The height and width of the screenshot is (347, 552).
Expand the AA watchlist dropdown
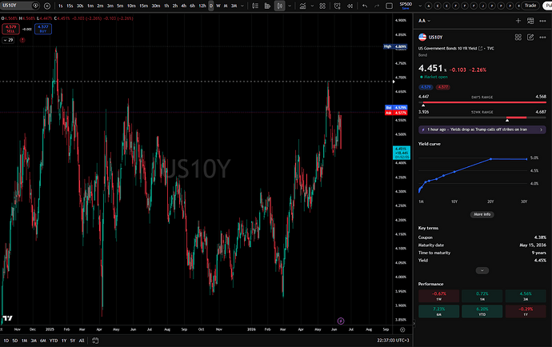pyautogui.click(x=424, y=21)
